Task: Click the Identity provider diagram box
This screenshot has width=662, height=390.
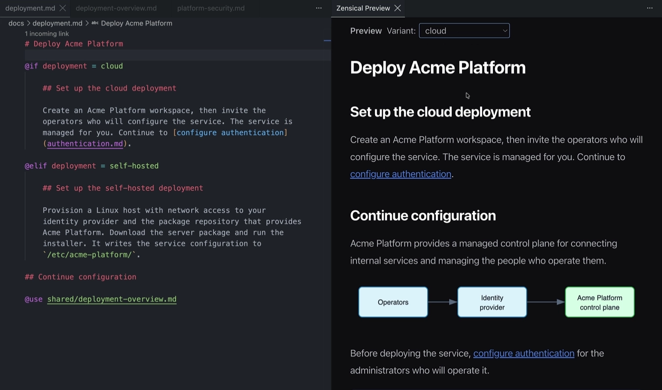Action: point(492,302)
